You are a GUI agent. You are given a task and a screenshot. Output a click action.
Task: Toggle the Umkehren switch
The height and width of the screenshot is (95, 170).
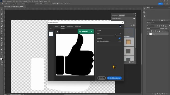[x=120, y=38]
